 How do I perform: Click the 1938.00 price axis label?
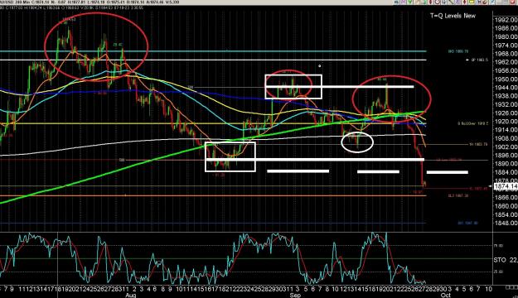coord(506,96)
